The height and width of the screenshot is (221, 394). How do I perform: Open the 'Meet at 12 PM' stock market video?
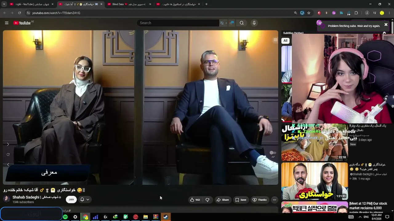tap(368, 207)
